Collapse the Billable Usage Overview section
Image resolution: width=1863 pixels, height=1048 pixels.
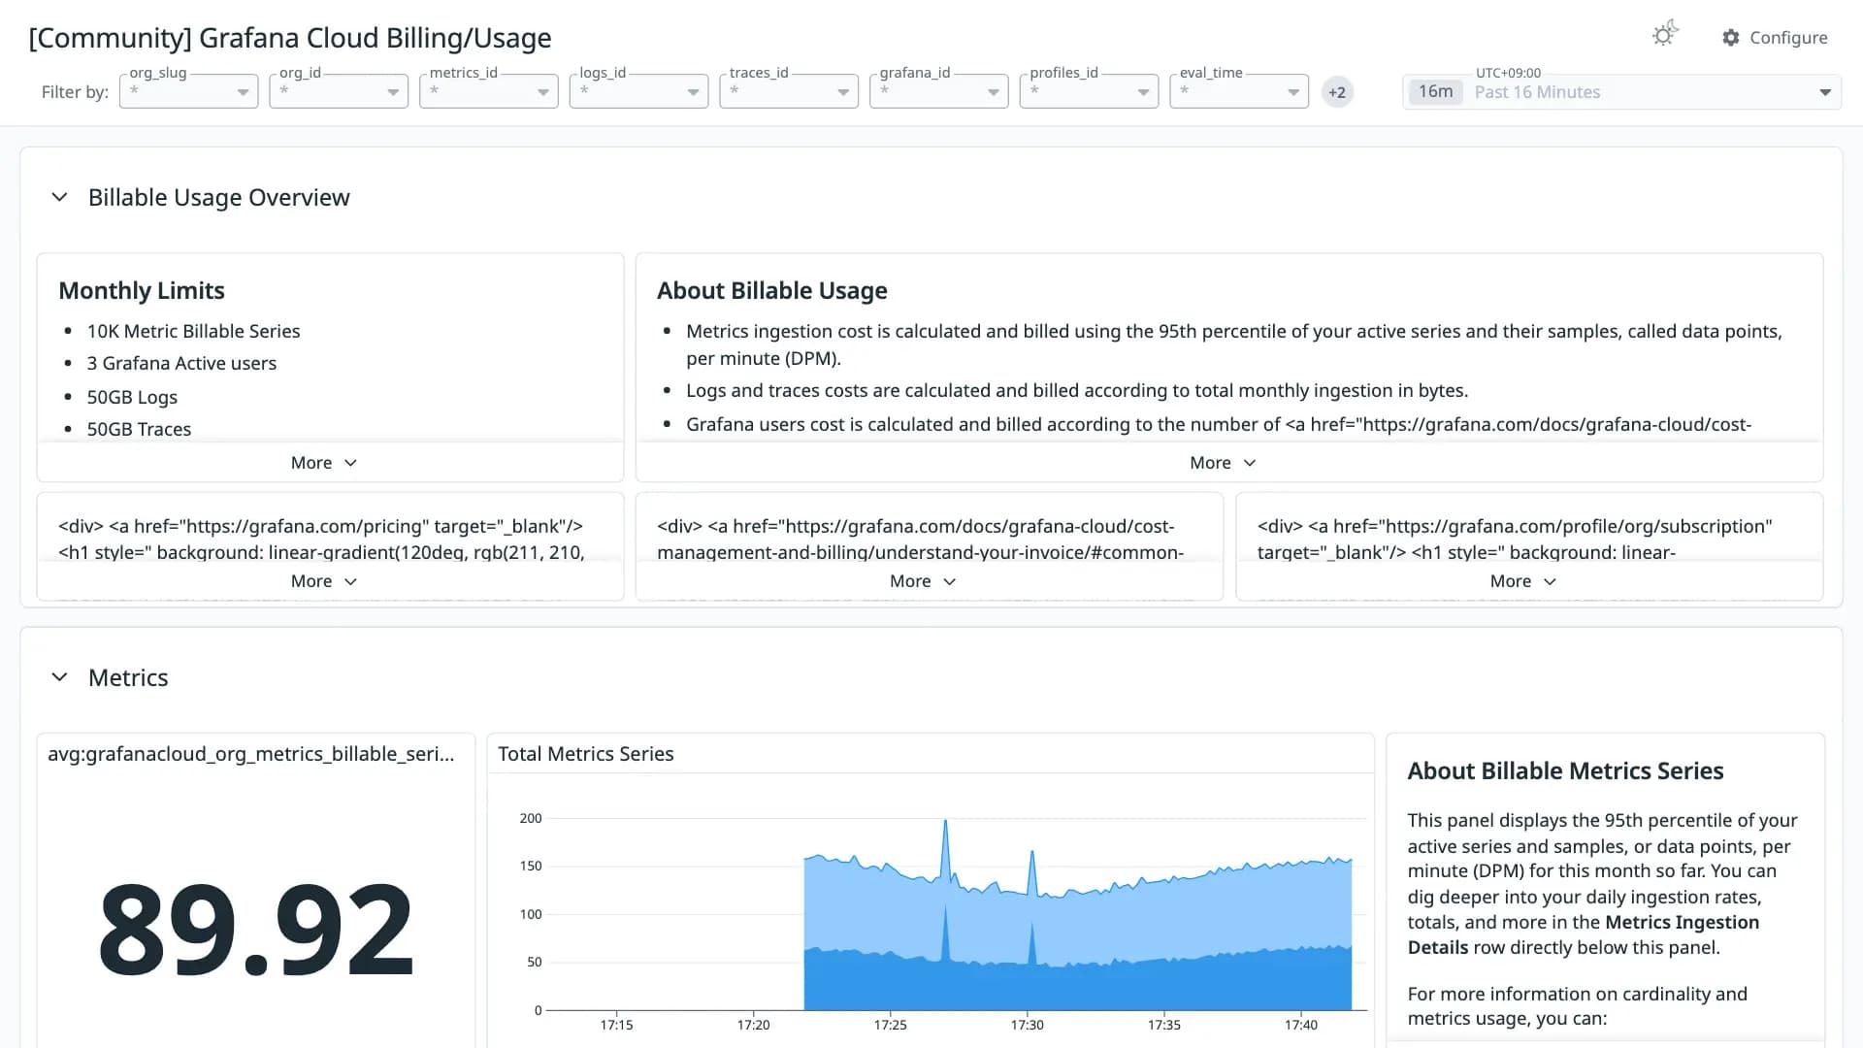[59, 197]
